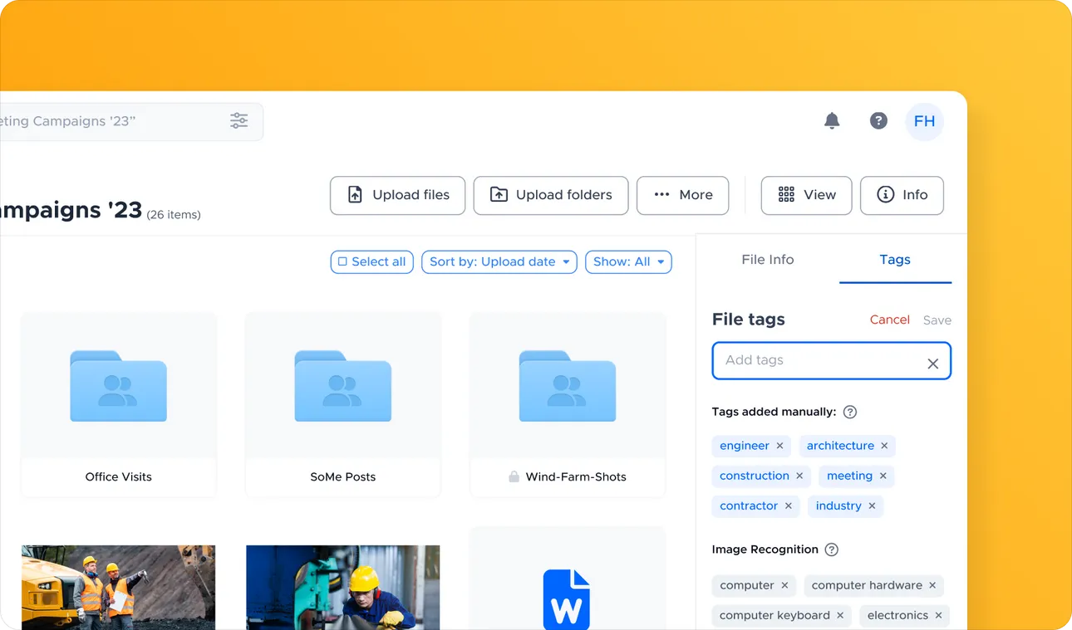Remove the construction tag
The image size is (1072, 630).
click(799, 476)
